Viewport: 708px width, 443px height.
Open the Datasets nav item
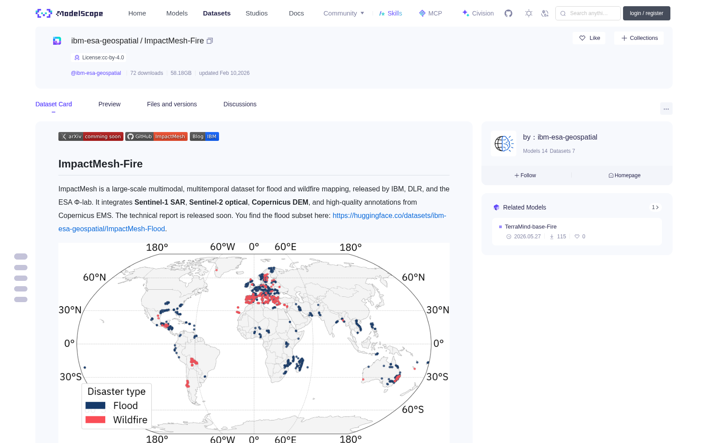[x=217, y=13]
